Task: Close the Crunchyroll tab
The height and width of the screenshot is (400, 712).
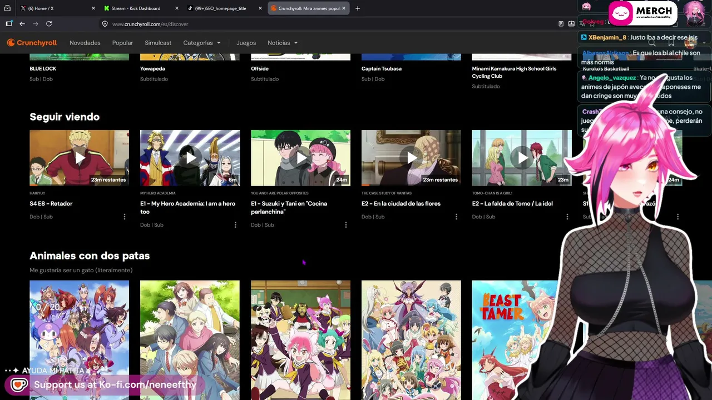Action: tap(344, 8)
